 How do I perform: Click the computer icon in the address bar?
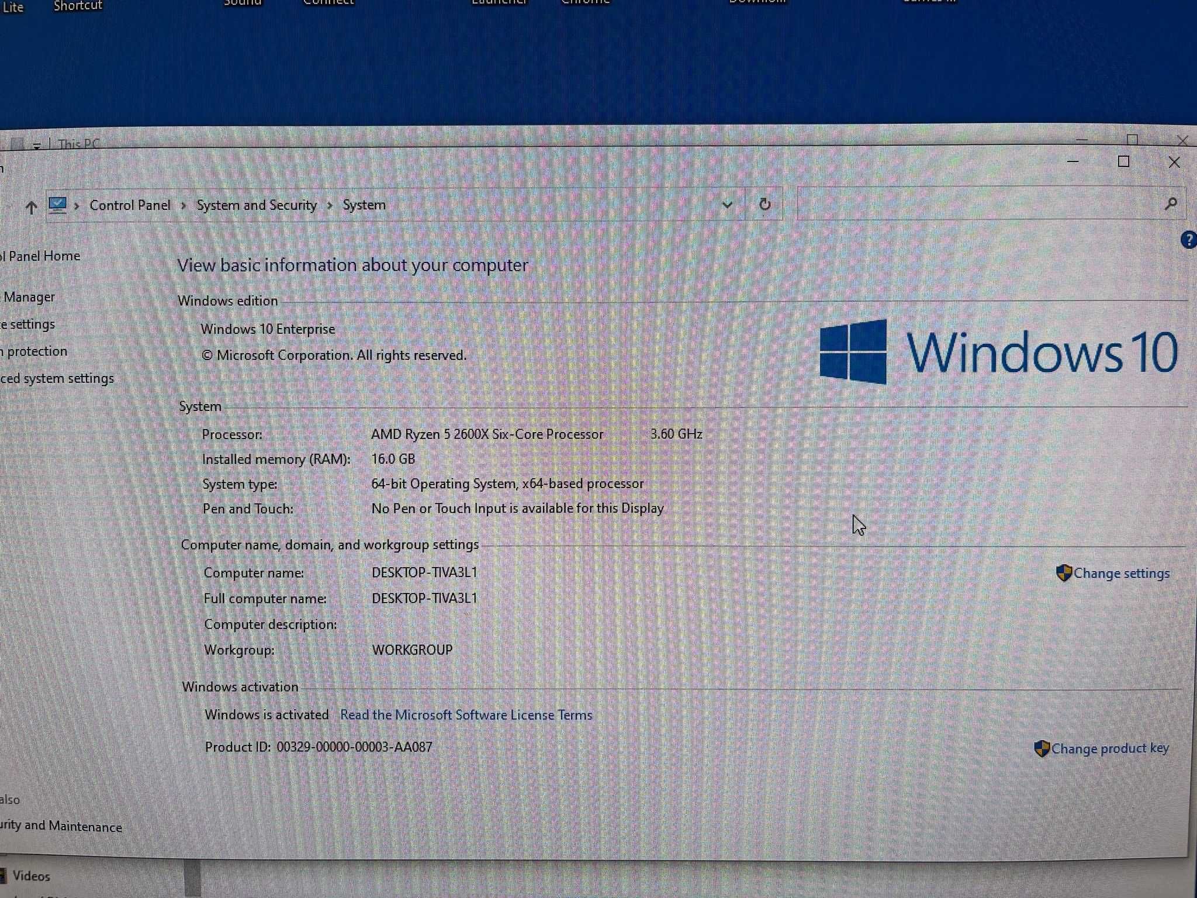[57, 205]
